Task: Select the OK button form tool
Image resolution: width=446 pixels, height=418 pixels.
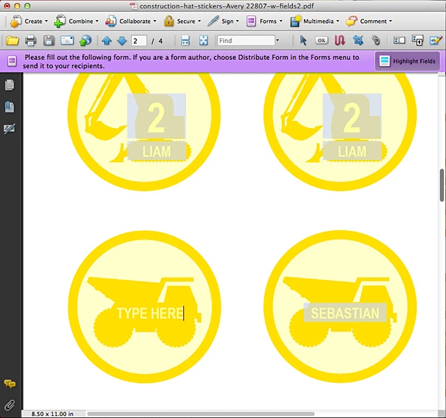Action: coord(322,40)
